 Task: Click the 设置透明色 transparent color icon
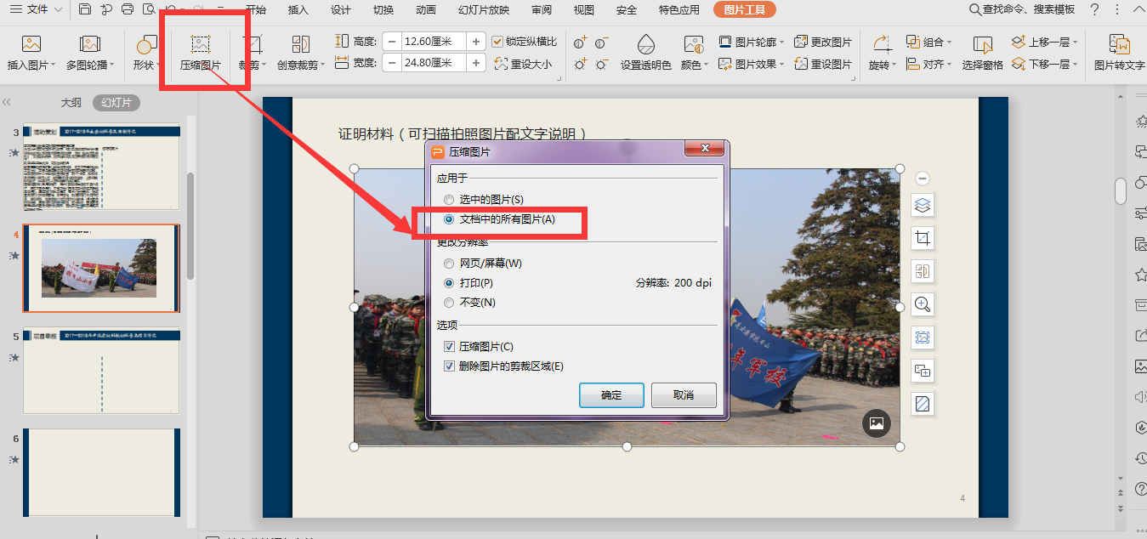pos(645,45)
